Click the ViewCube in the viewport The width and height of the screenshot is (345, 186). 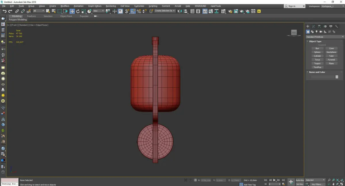coord(294,33)
